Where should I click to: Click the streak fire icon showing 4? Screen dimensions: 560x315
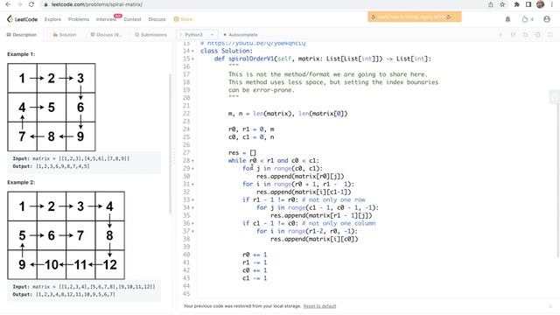click(x=528, y=19)
